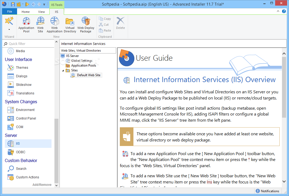
Task: Select the IIS ribbon tab
Action: click(x=57, y=12)
